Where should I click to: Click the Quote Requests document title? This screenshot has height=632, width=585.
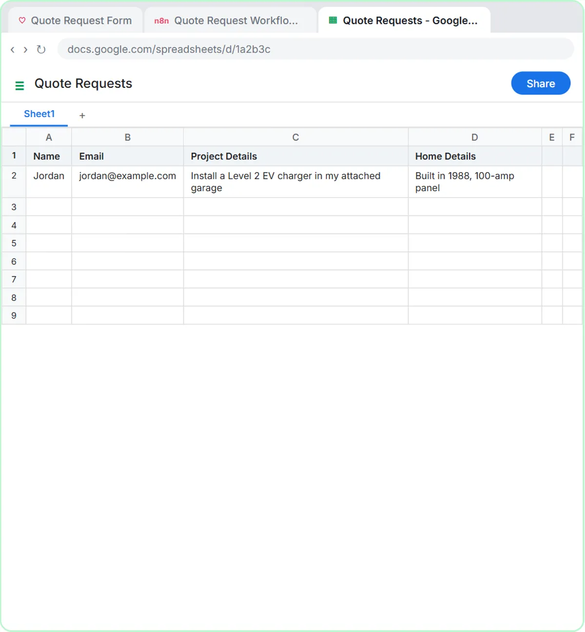83,83
